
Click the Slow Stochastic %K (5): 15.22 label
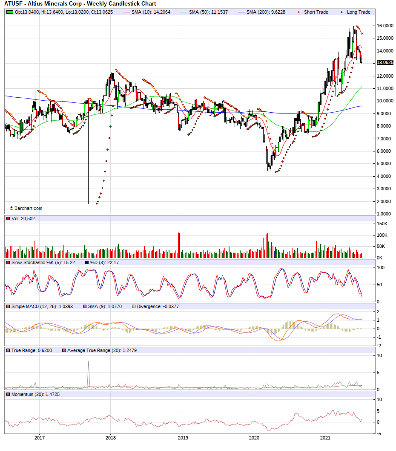pos(43,262)
